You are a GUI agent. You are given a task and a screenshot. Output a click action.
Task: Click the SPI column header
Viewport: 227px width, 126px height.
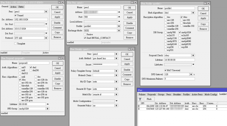coord(147,103)
